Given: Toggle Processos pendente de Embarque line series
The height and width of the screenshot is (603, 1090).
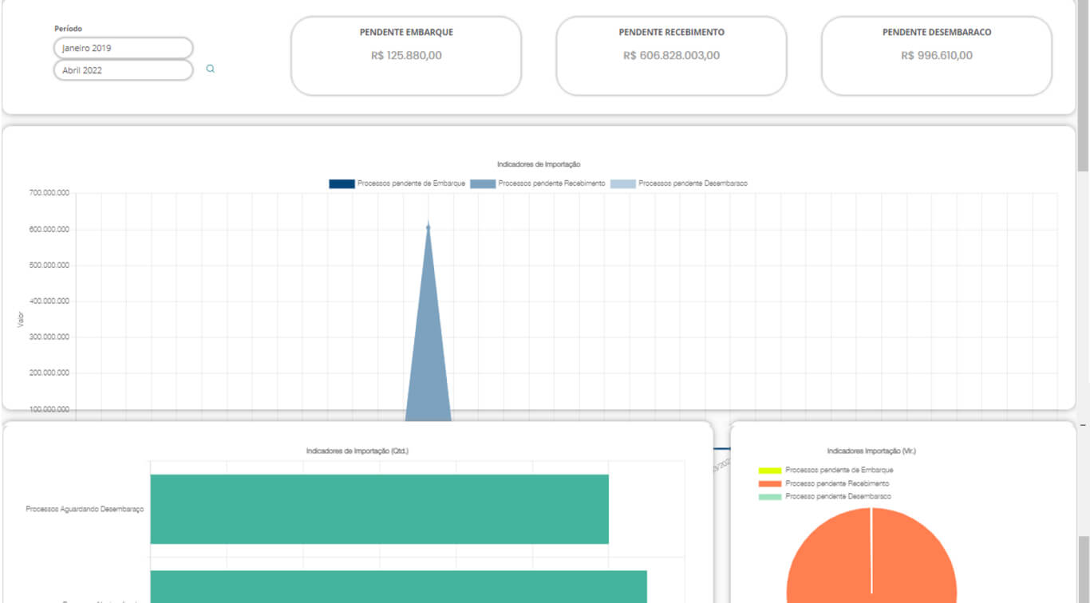Looking at the screenshot, I should [411, 183].
